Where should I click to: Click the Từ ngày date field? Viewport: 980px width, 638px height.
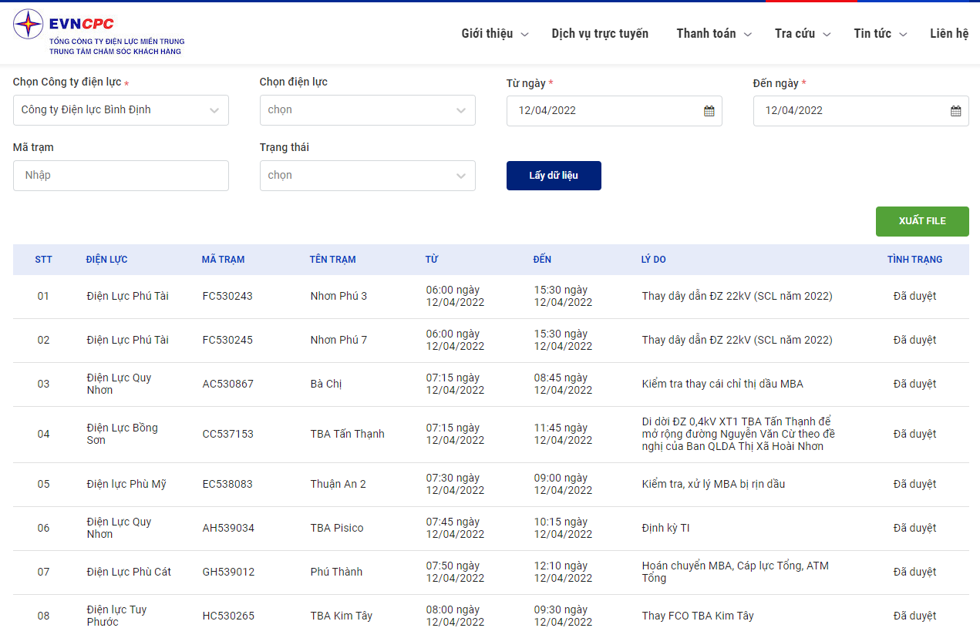615,111
